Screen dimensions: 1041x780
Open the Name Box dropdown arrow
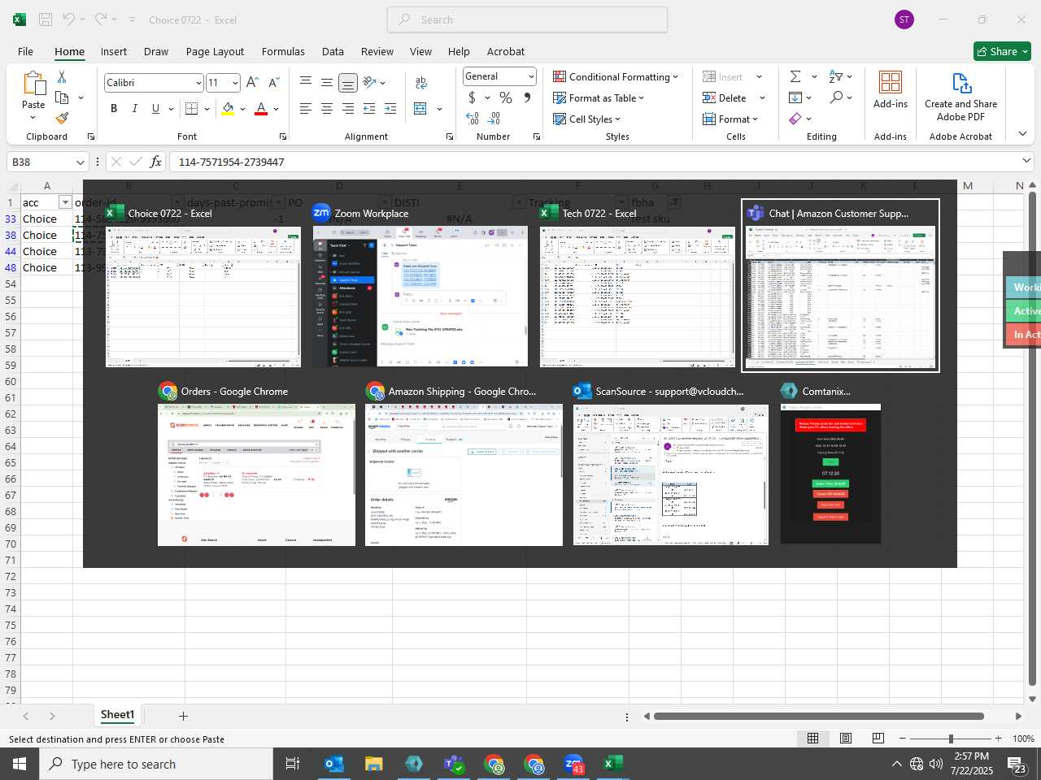(80, 162)
